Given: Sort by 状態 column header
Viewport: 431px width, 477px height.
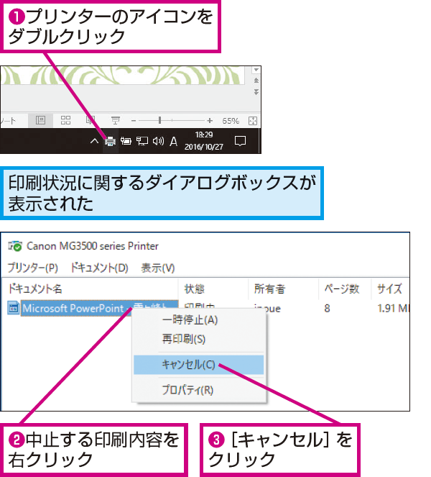Looking at the screenshot, I should (213, 289).
